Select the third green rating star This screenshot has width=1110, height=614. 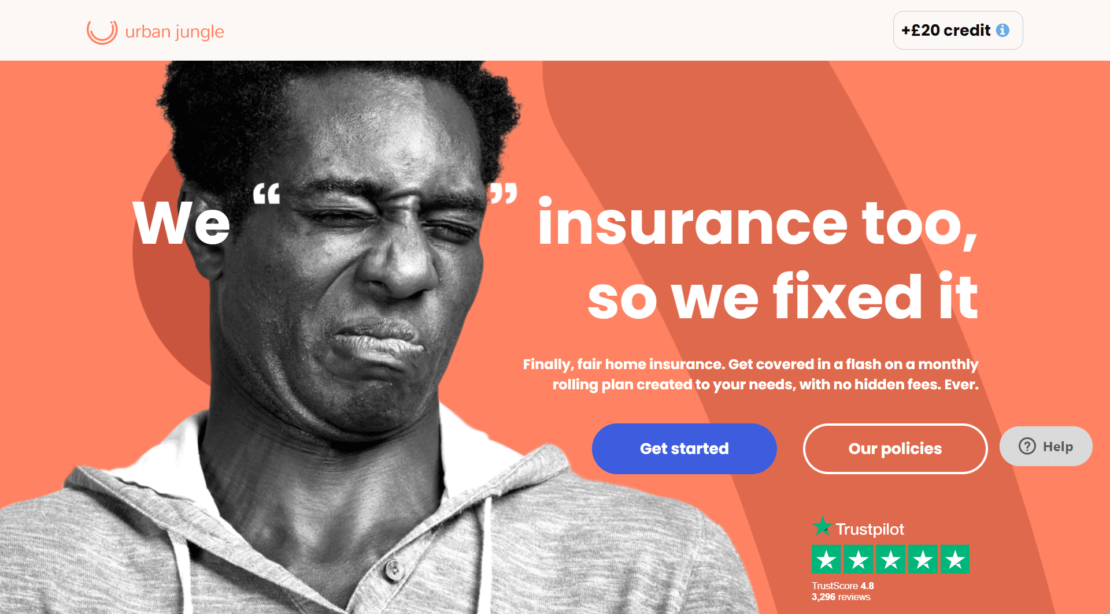(891, 559)
